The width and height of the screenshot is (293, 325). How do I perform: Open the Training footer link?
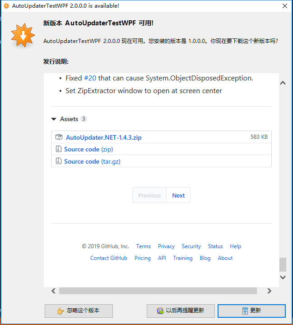point(183,258)
